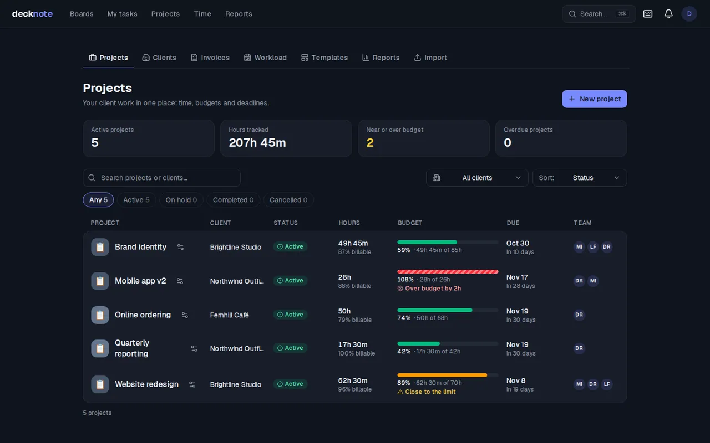The image size is (710, 443).
Task: Open the Brand identity project link
Action: (x=140, y=247)
